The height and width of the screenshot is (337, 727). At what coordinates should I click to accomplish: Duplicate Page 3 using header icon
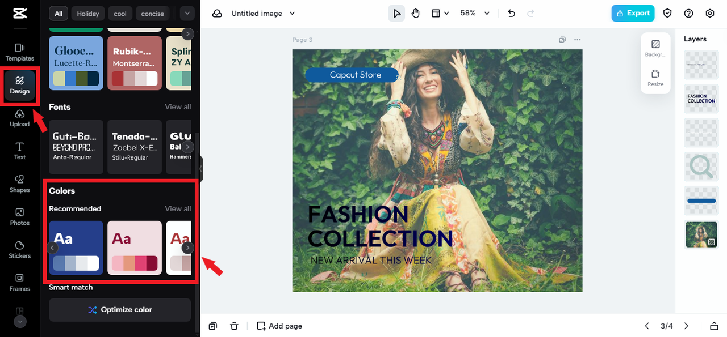click(x=562, y=40)
